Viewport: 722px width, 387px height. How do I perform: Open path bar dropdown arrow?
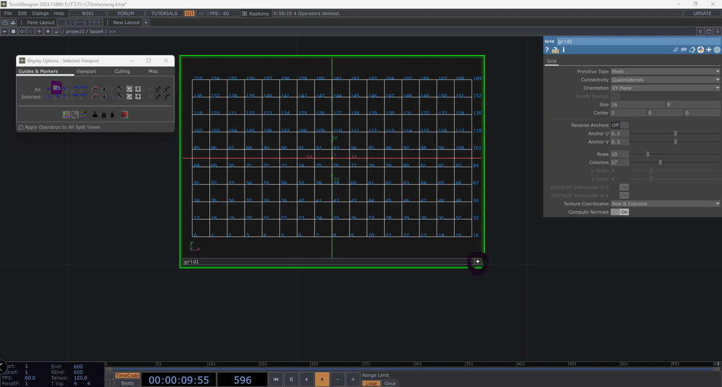click(5, 31)
